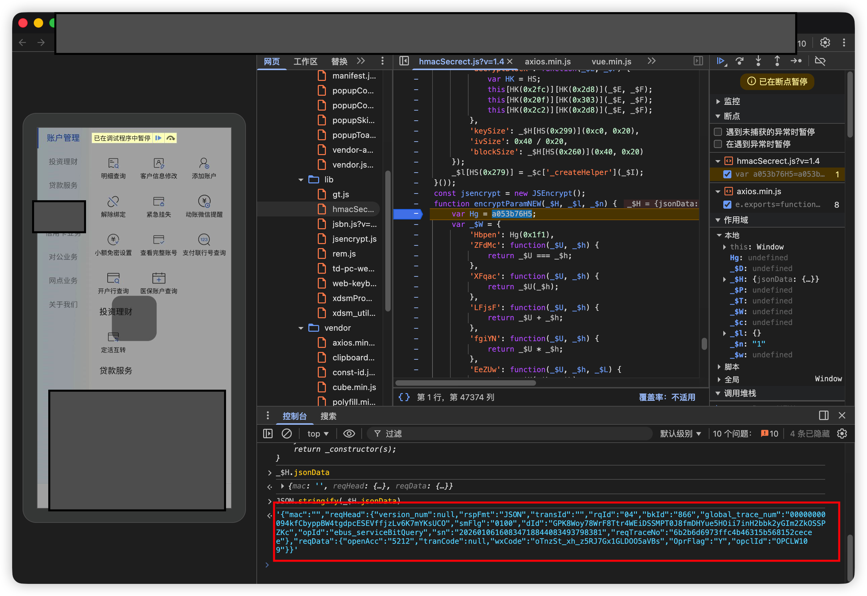Uncheck the a053b76H5 breakpoint in hmacSecrect.js
Screen dimensions: 867x596
click(x=727, y=174)
